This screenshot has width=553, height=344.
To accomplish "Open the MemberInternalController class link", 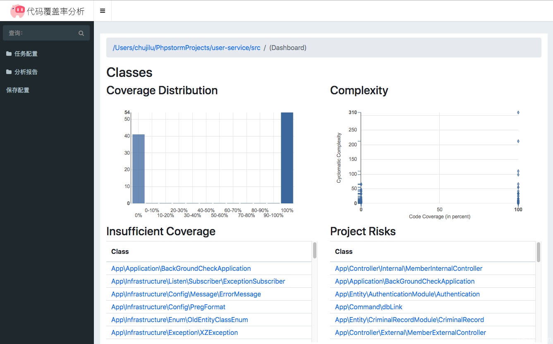I will point(408,268).
